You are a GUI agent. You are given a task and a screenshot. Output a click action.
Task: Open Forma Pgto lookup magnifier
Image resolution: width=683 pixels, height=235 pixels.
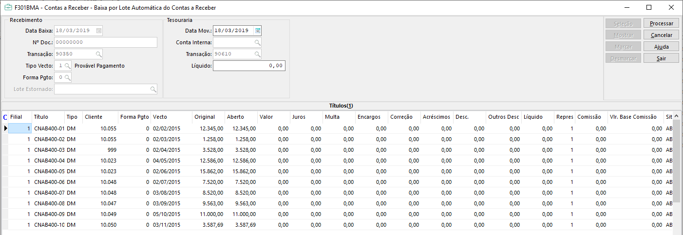67,77
